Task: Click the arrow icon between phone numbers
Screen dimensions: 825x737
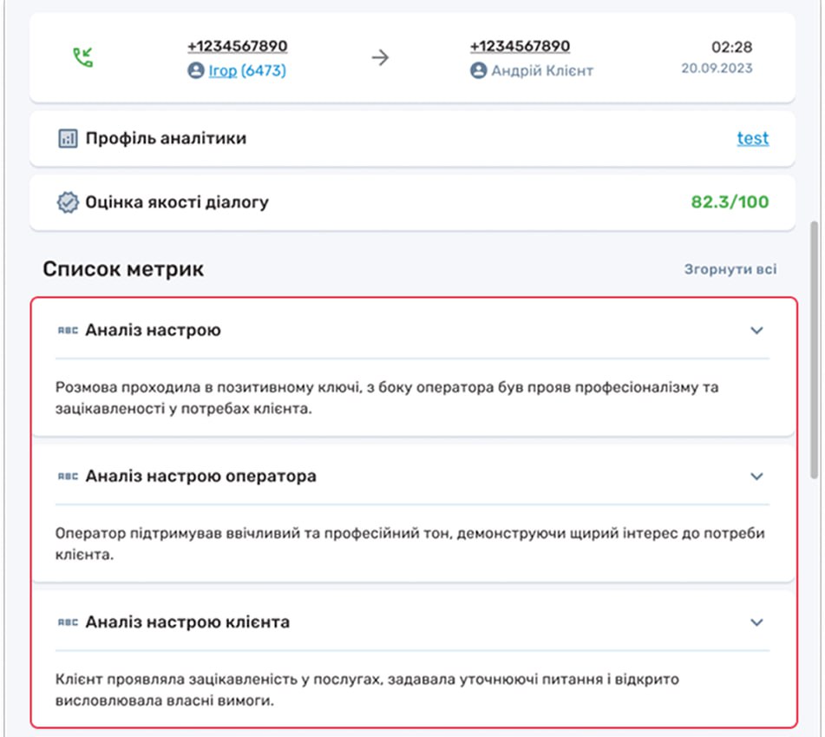Action: [380, 58]
